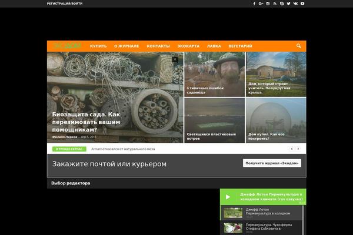Open the VK social icon
This screenshot has width=353, height=235.
tap(295, 4)
